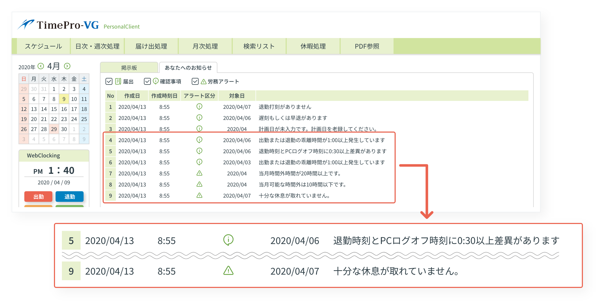Go to next month in calendar

[67, 66]
